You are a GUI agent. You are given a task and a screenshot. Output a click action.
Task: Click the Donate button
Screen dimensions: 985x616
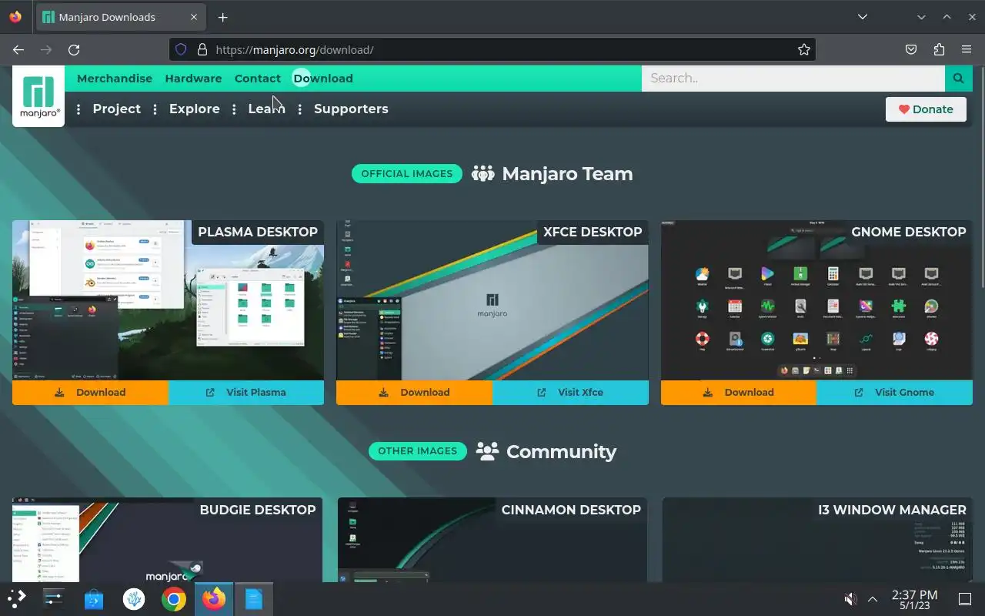926,109
